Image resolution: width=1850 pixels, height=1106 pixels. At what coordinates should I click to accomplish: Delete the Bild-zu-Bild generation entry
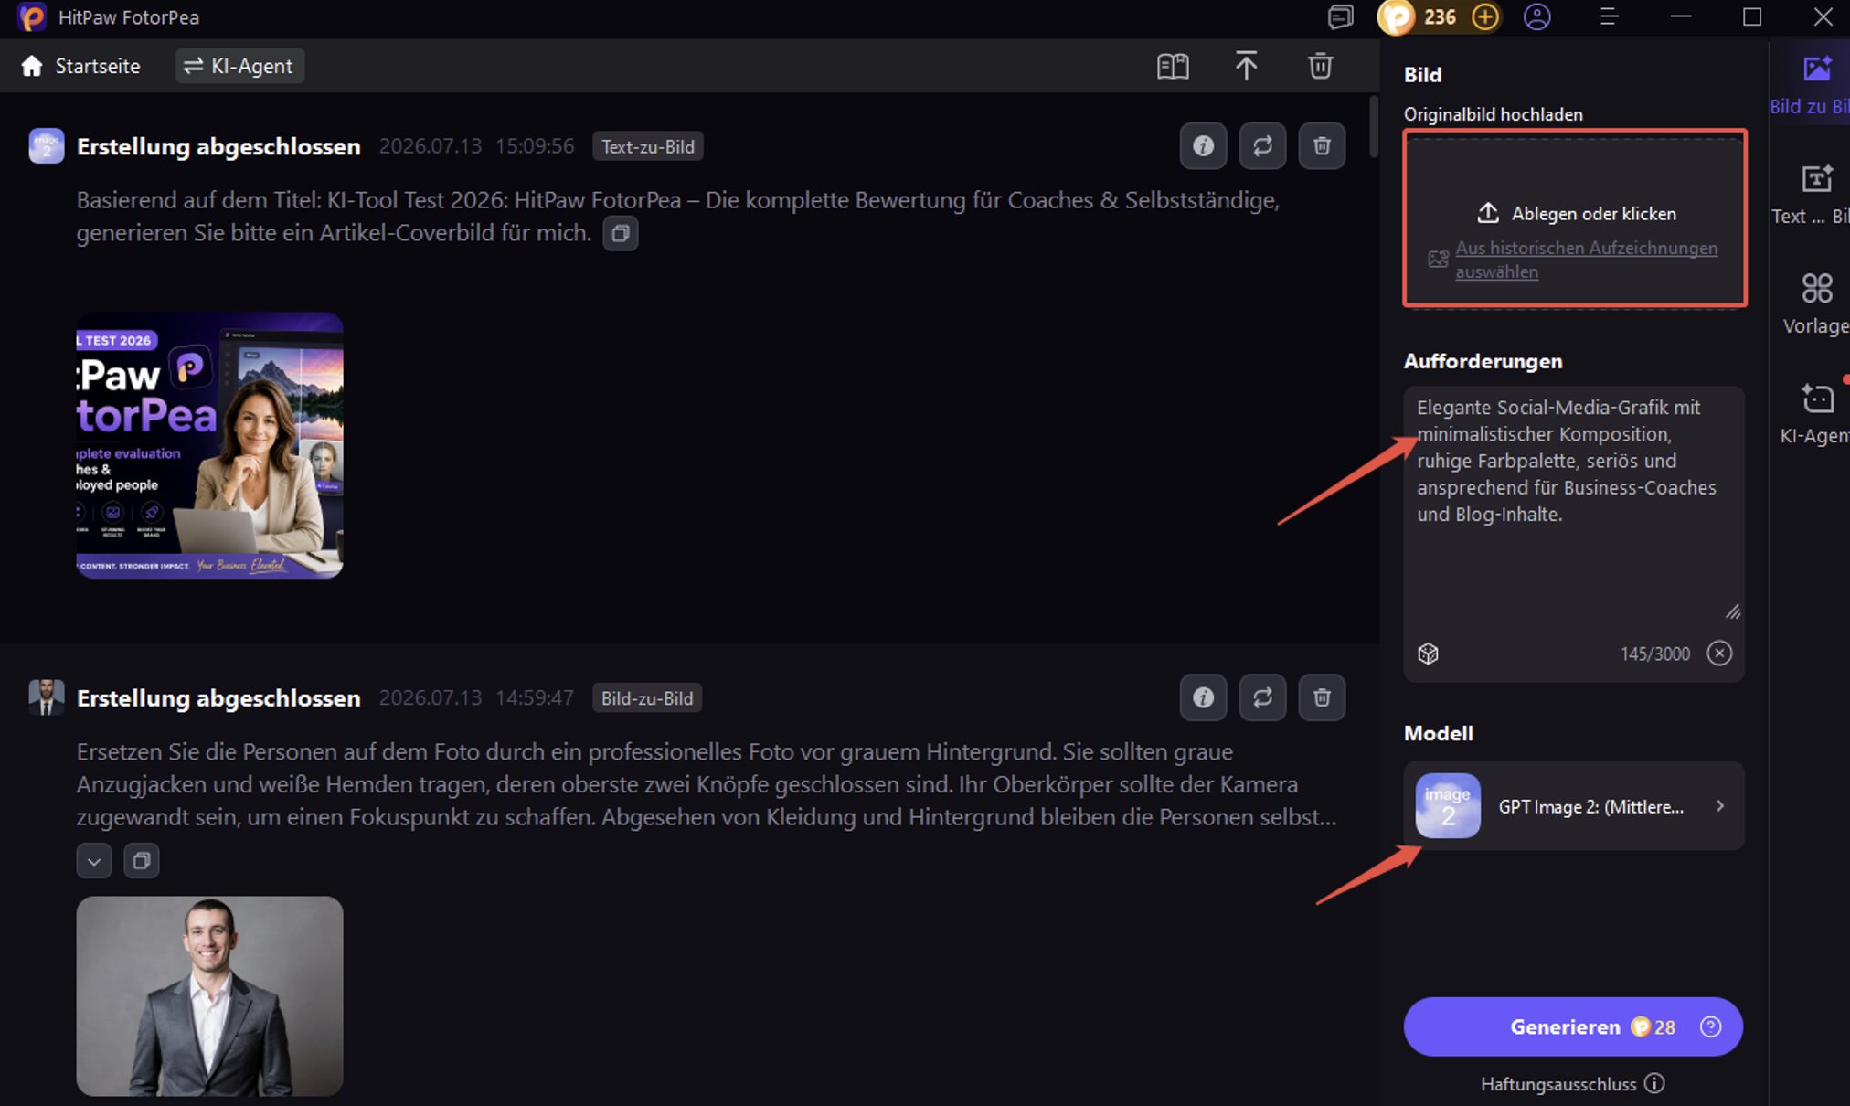(1322, 698)
